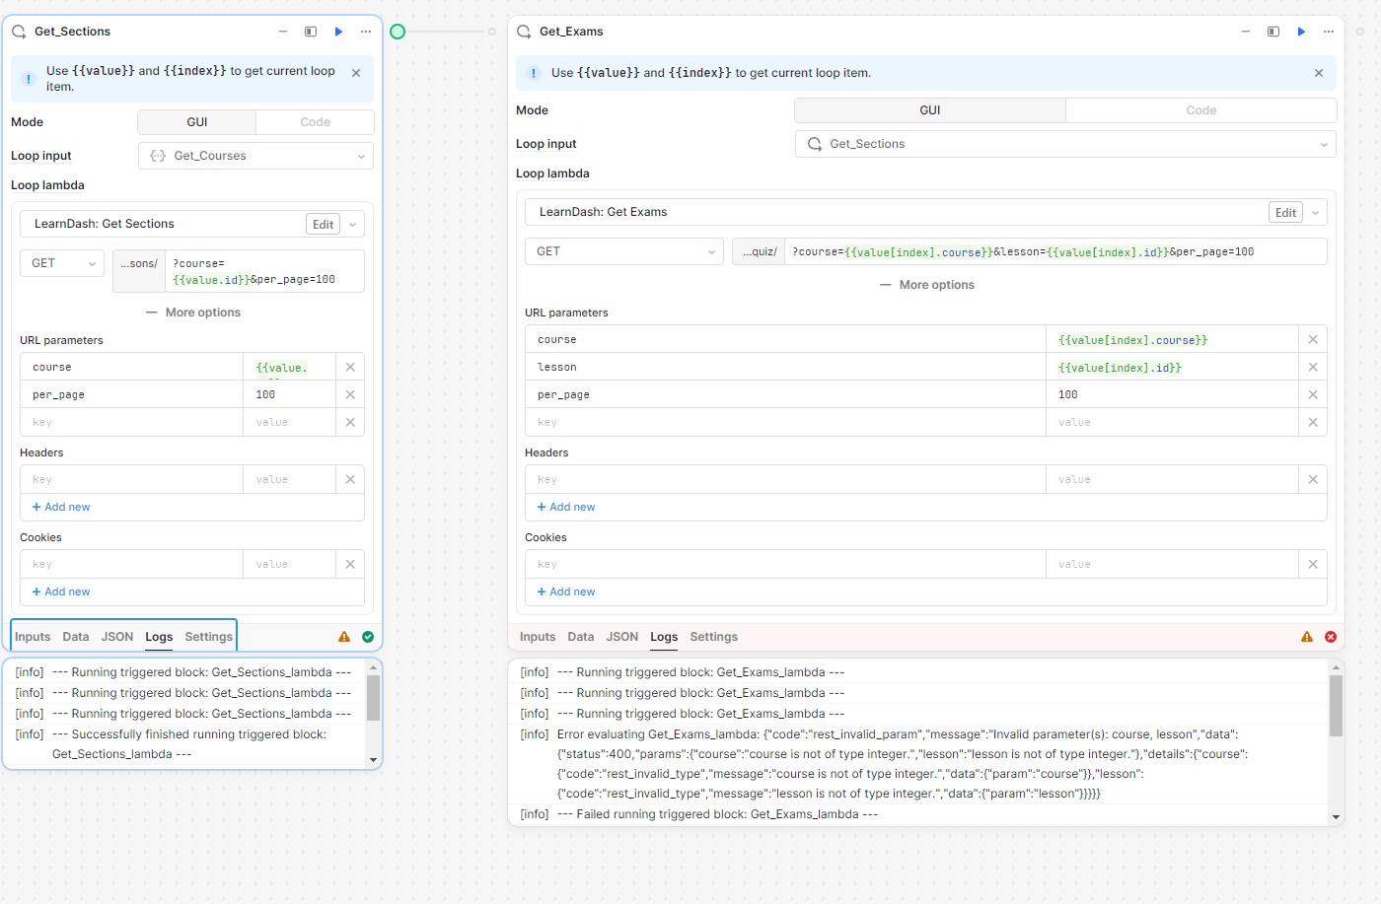The image size is (1381, 904).
Task: Delete the empty header row in Get_Sections
Action: [350, 479]
